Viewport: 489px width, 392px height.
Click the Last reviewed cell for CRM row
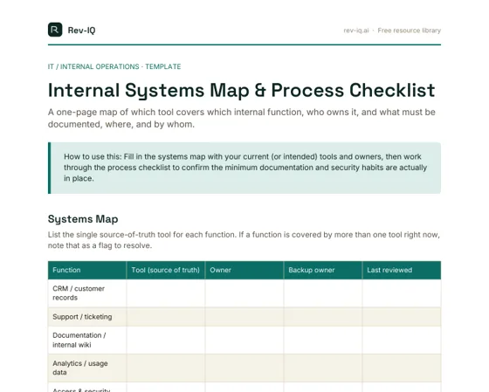[402, 293]
